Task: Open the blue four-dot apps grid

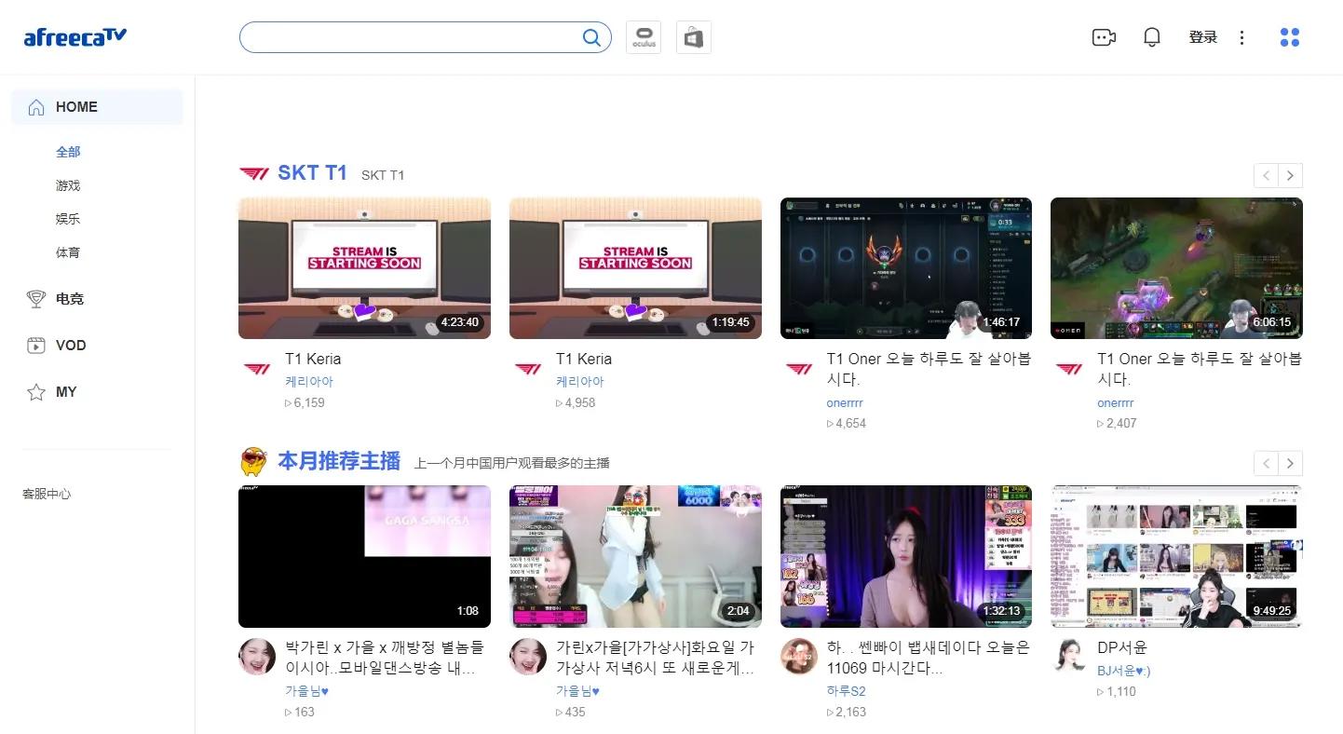Action: [1290, 37]
